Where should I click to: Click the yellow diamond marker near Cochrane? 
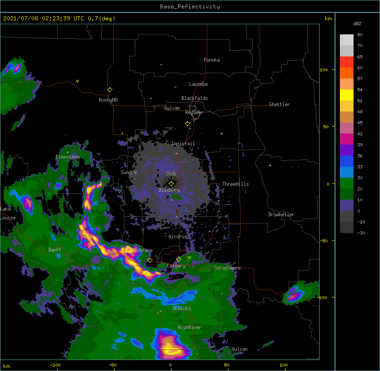point(150,260)
